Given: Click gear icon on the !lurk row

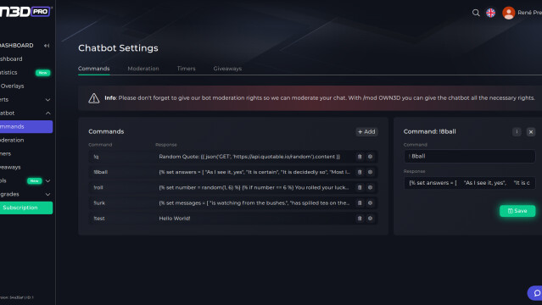Looking at the screenshot, I should (x=370, y=202).
